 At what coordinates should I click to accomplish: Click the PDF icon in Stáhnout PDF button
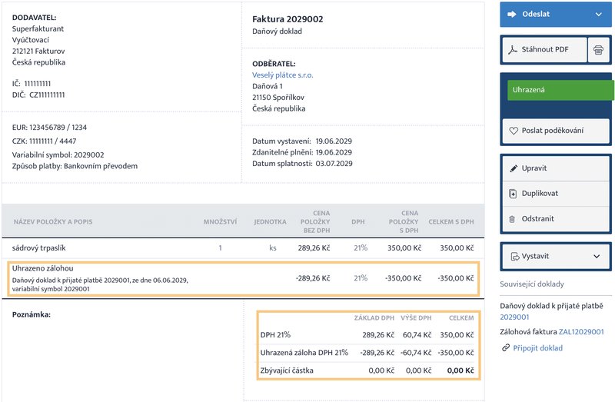tap(513, 50)
